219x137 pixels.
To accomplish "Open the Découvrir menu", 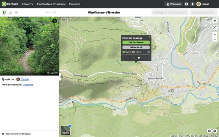I will (28, 4).
